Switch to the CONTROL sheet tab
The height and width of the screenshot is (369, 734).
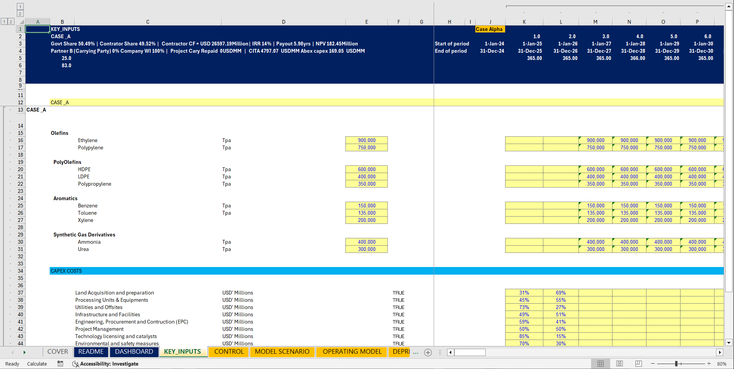pos(228,352)
